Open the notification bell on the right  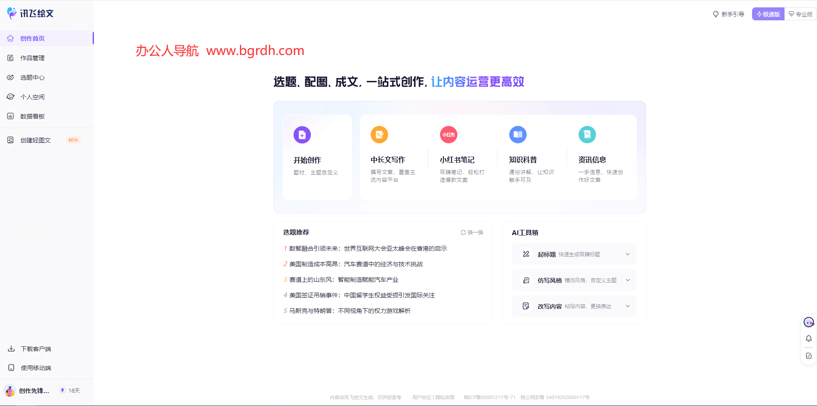[x=809, y=338]
